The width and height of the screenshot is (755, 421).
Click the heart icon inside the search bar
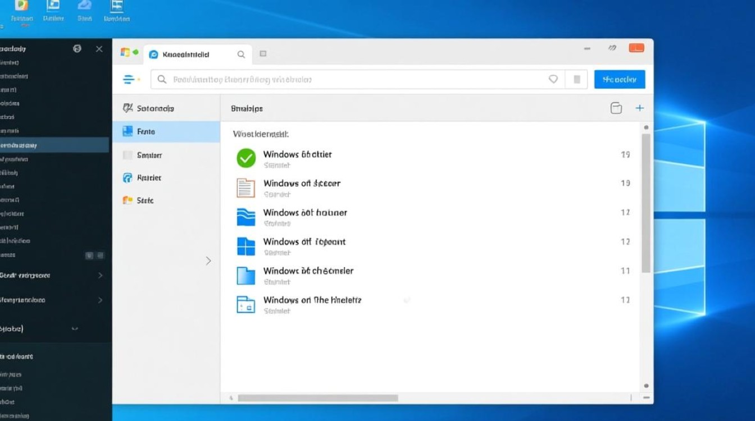553,80
